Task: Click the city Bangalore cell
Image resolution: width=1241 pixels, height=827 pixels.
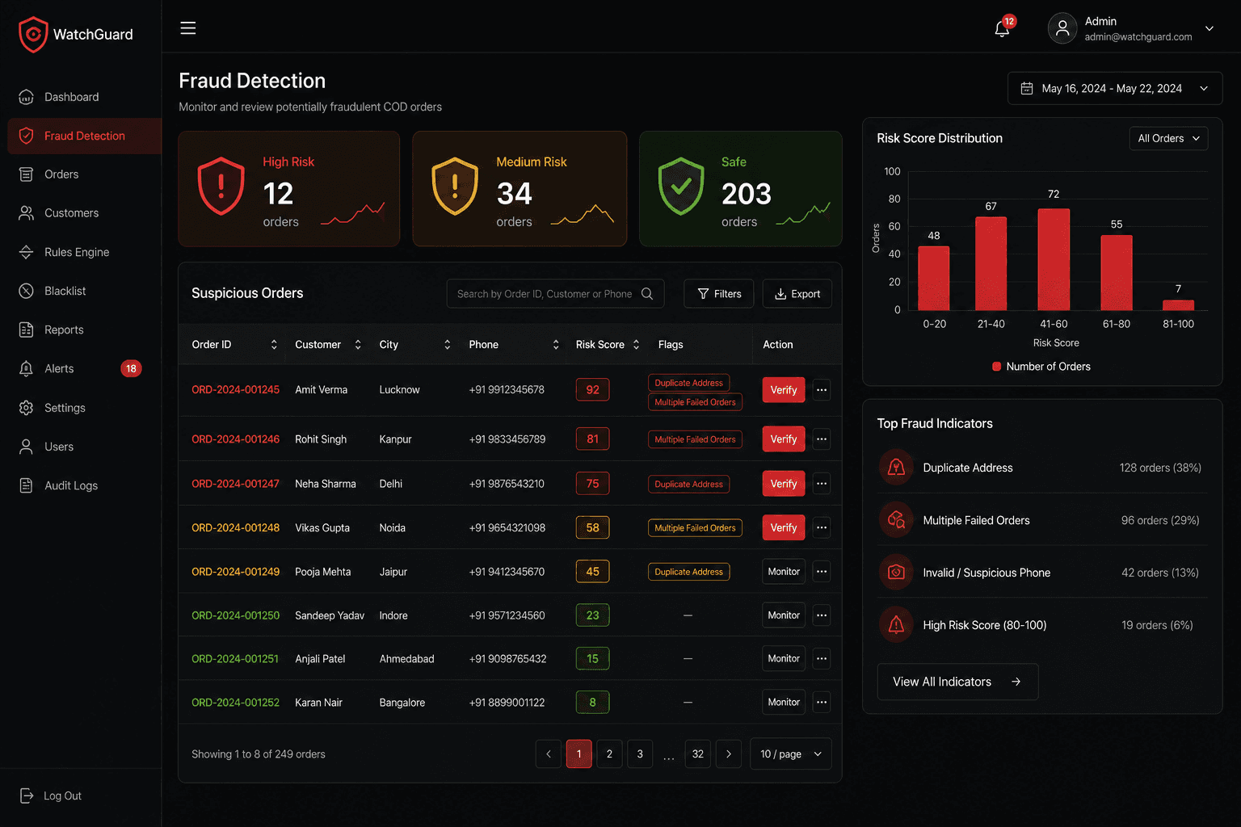Action: pyautogui.click(x=402, y=703)
